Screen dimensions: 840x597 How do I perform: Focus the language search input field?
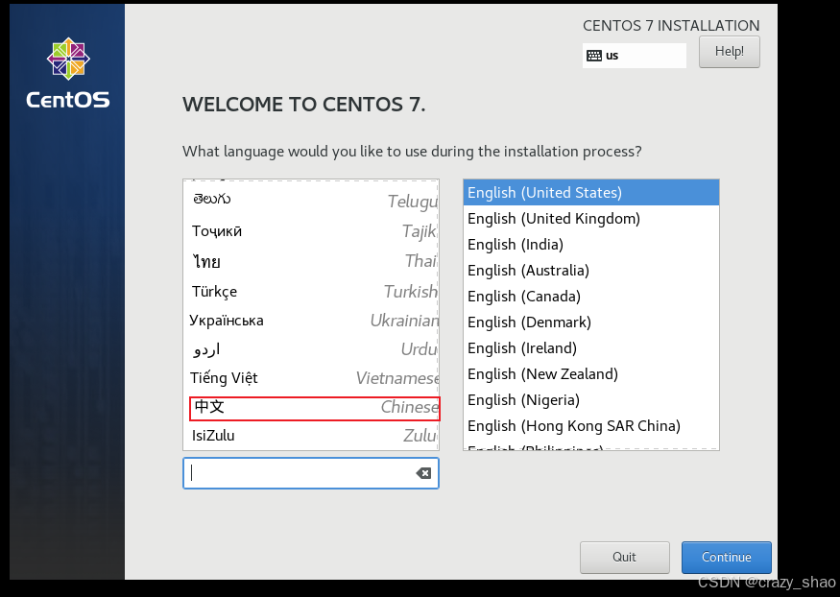(x=311, y=473)
